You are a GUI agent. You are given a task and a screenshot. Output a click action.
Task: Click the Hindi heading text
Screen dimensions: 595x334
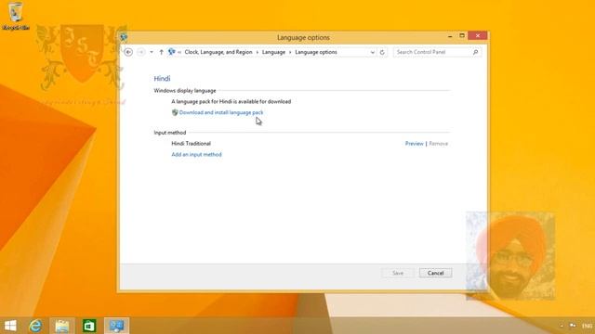(x=162, y=78)
